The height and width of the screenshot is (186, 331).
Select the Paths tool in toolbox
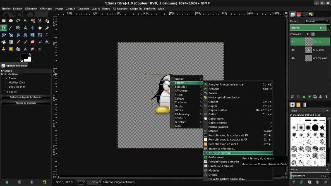[4, 28]
